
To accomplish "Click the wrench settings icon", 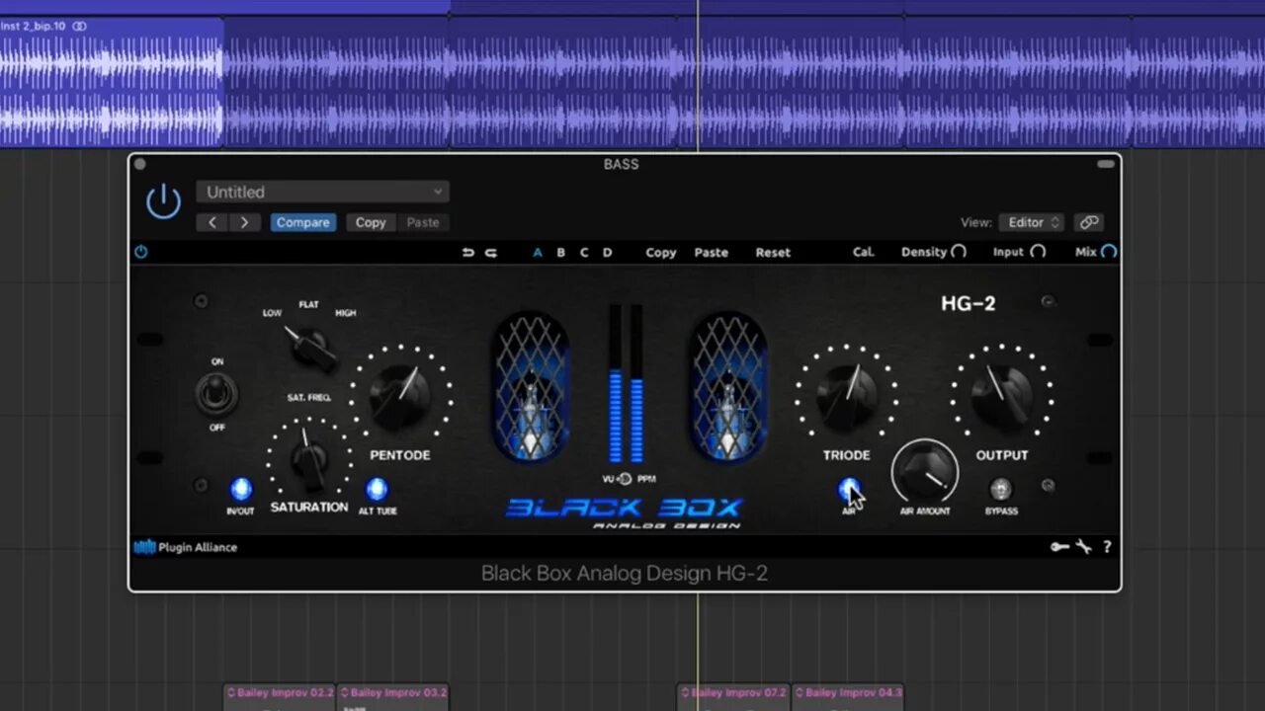I will click(1083, 547).
